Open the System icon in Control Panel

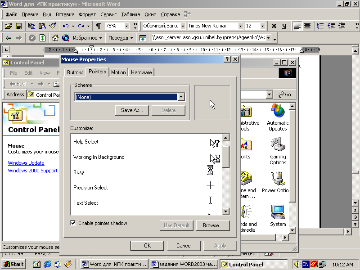[278, 216]
